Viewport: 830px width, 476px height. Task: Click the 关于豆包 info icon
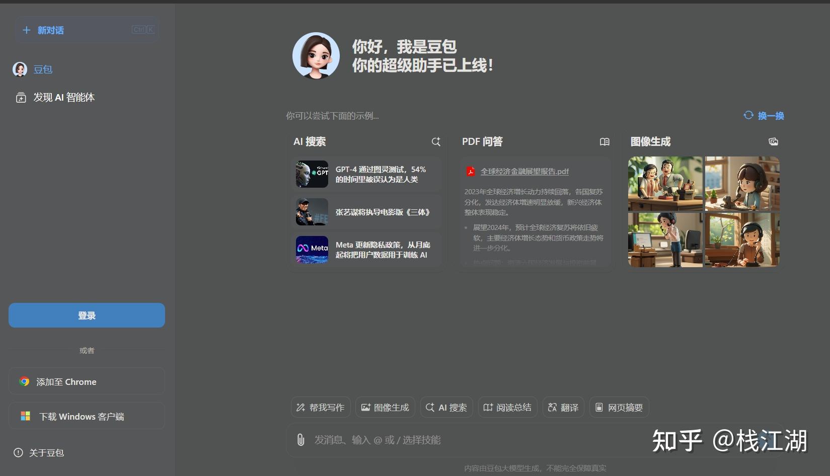click(x=19, y=452)
